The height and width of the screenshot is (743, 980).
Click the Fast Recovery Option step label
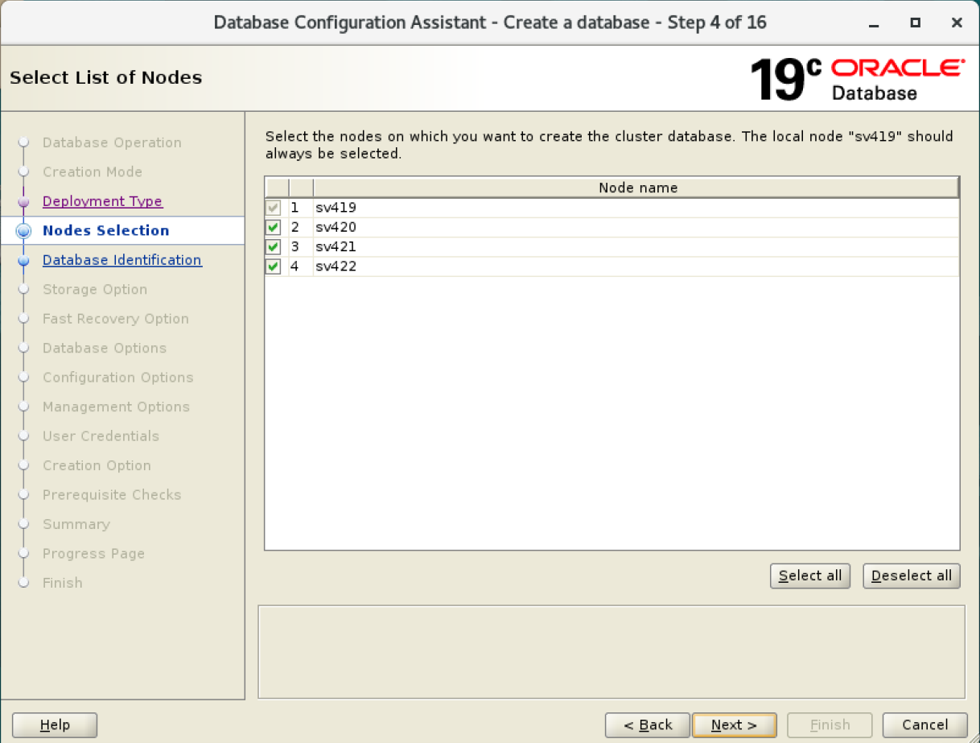pos(116,319)
